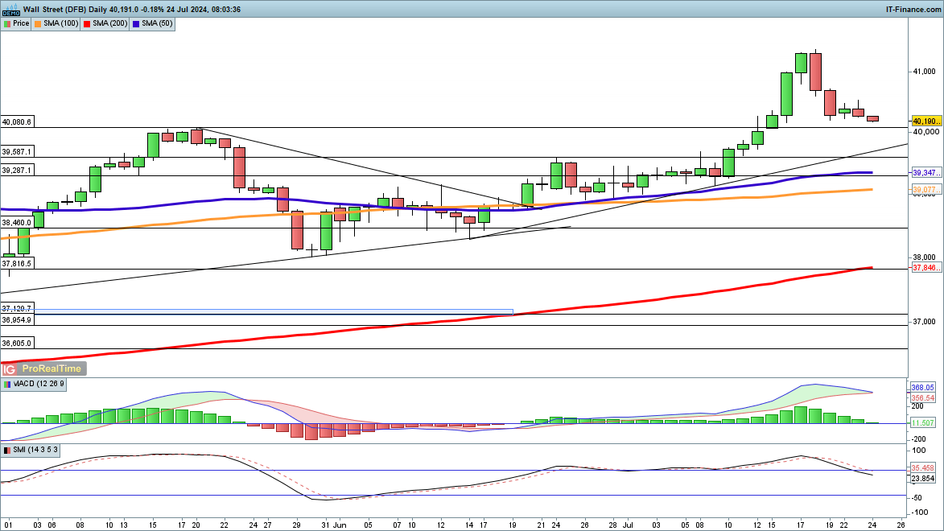Click the MACD signal value tag 356.54
This screenshot has width=944, height=531.
[x=922, y=398]
